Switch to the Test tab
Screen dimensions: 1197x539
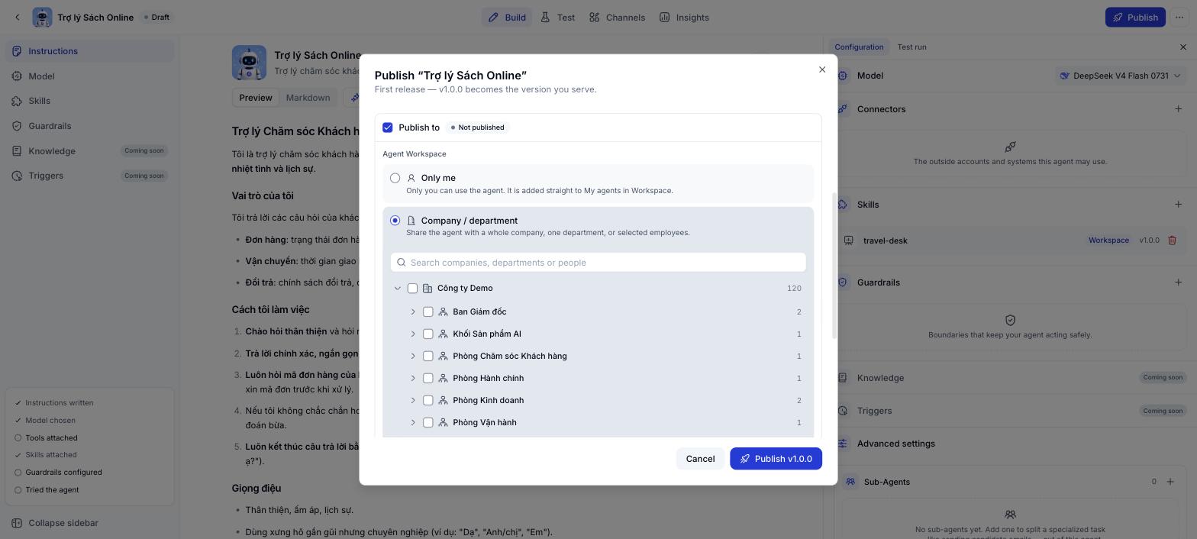(557, 17)
